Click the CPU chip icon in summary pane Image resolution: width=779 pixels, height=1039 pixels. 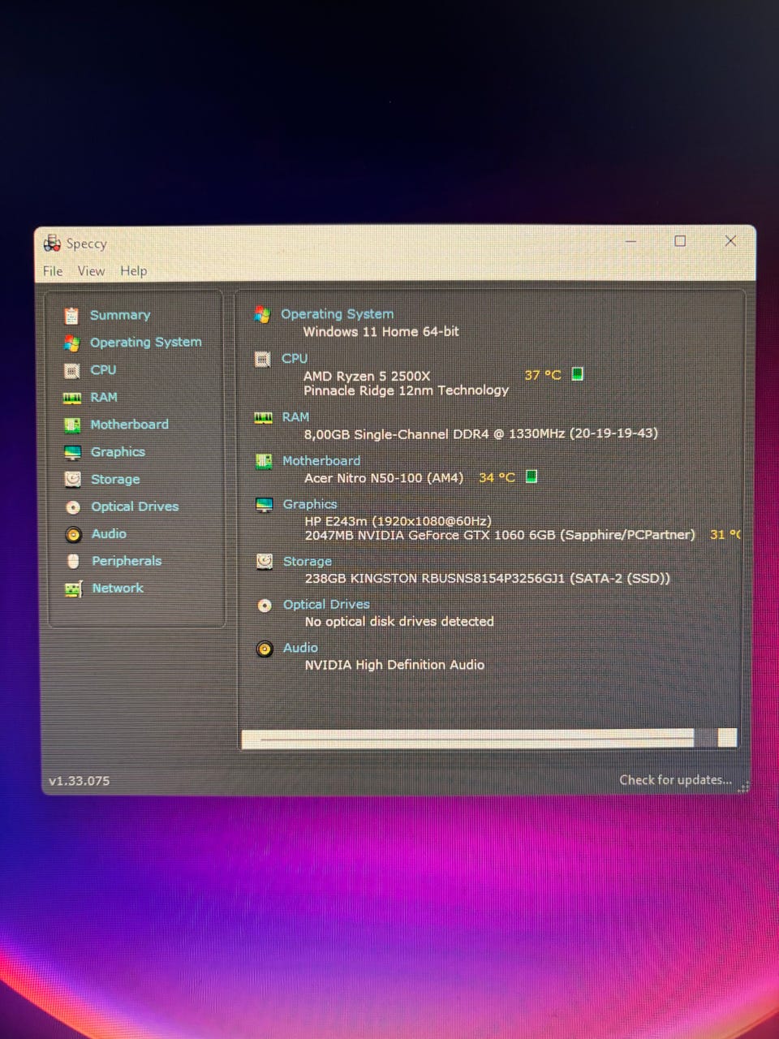pyautogui.click(x=263, y=359)
